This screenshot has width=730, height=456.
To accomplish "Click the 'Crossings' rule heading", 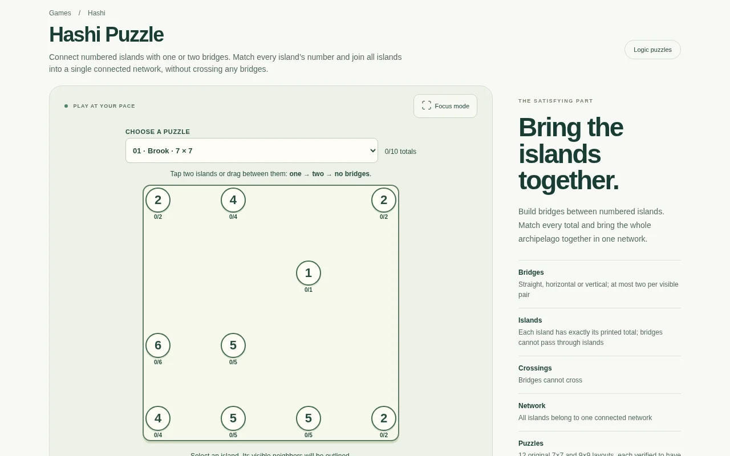I will 535,368.
